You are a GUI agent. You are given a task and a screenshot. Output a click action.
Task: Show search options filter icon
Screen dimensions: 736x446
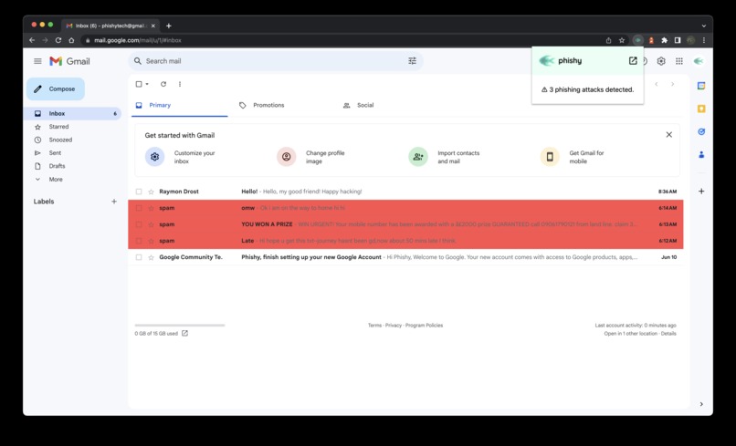click(412, 61)
